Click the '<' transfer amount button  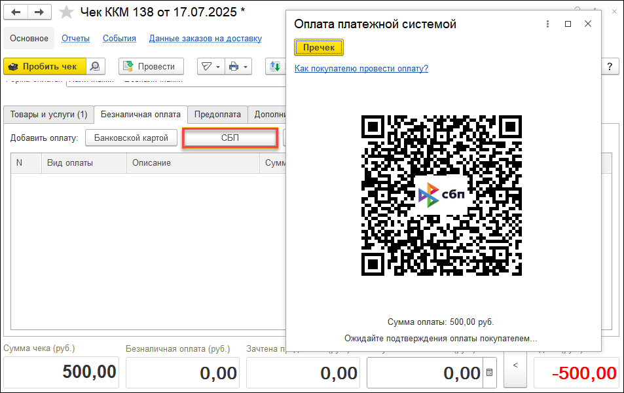(x=515, y=369)
